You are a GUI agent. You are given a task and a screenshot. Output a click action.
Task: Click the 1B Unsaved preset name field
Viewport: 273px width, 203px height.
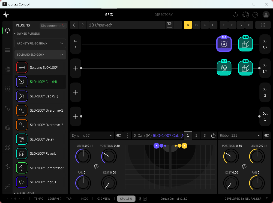click(x=126, y=25)
